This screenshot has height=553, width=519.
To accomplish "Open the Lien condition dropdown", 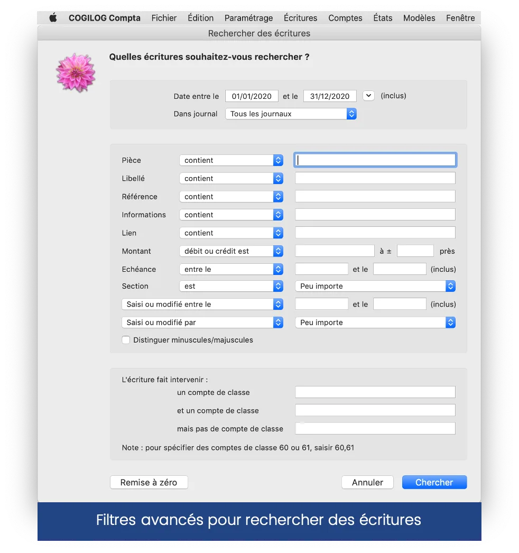I will click(x=231, y=233).
